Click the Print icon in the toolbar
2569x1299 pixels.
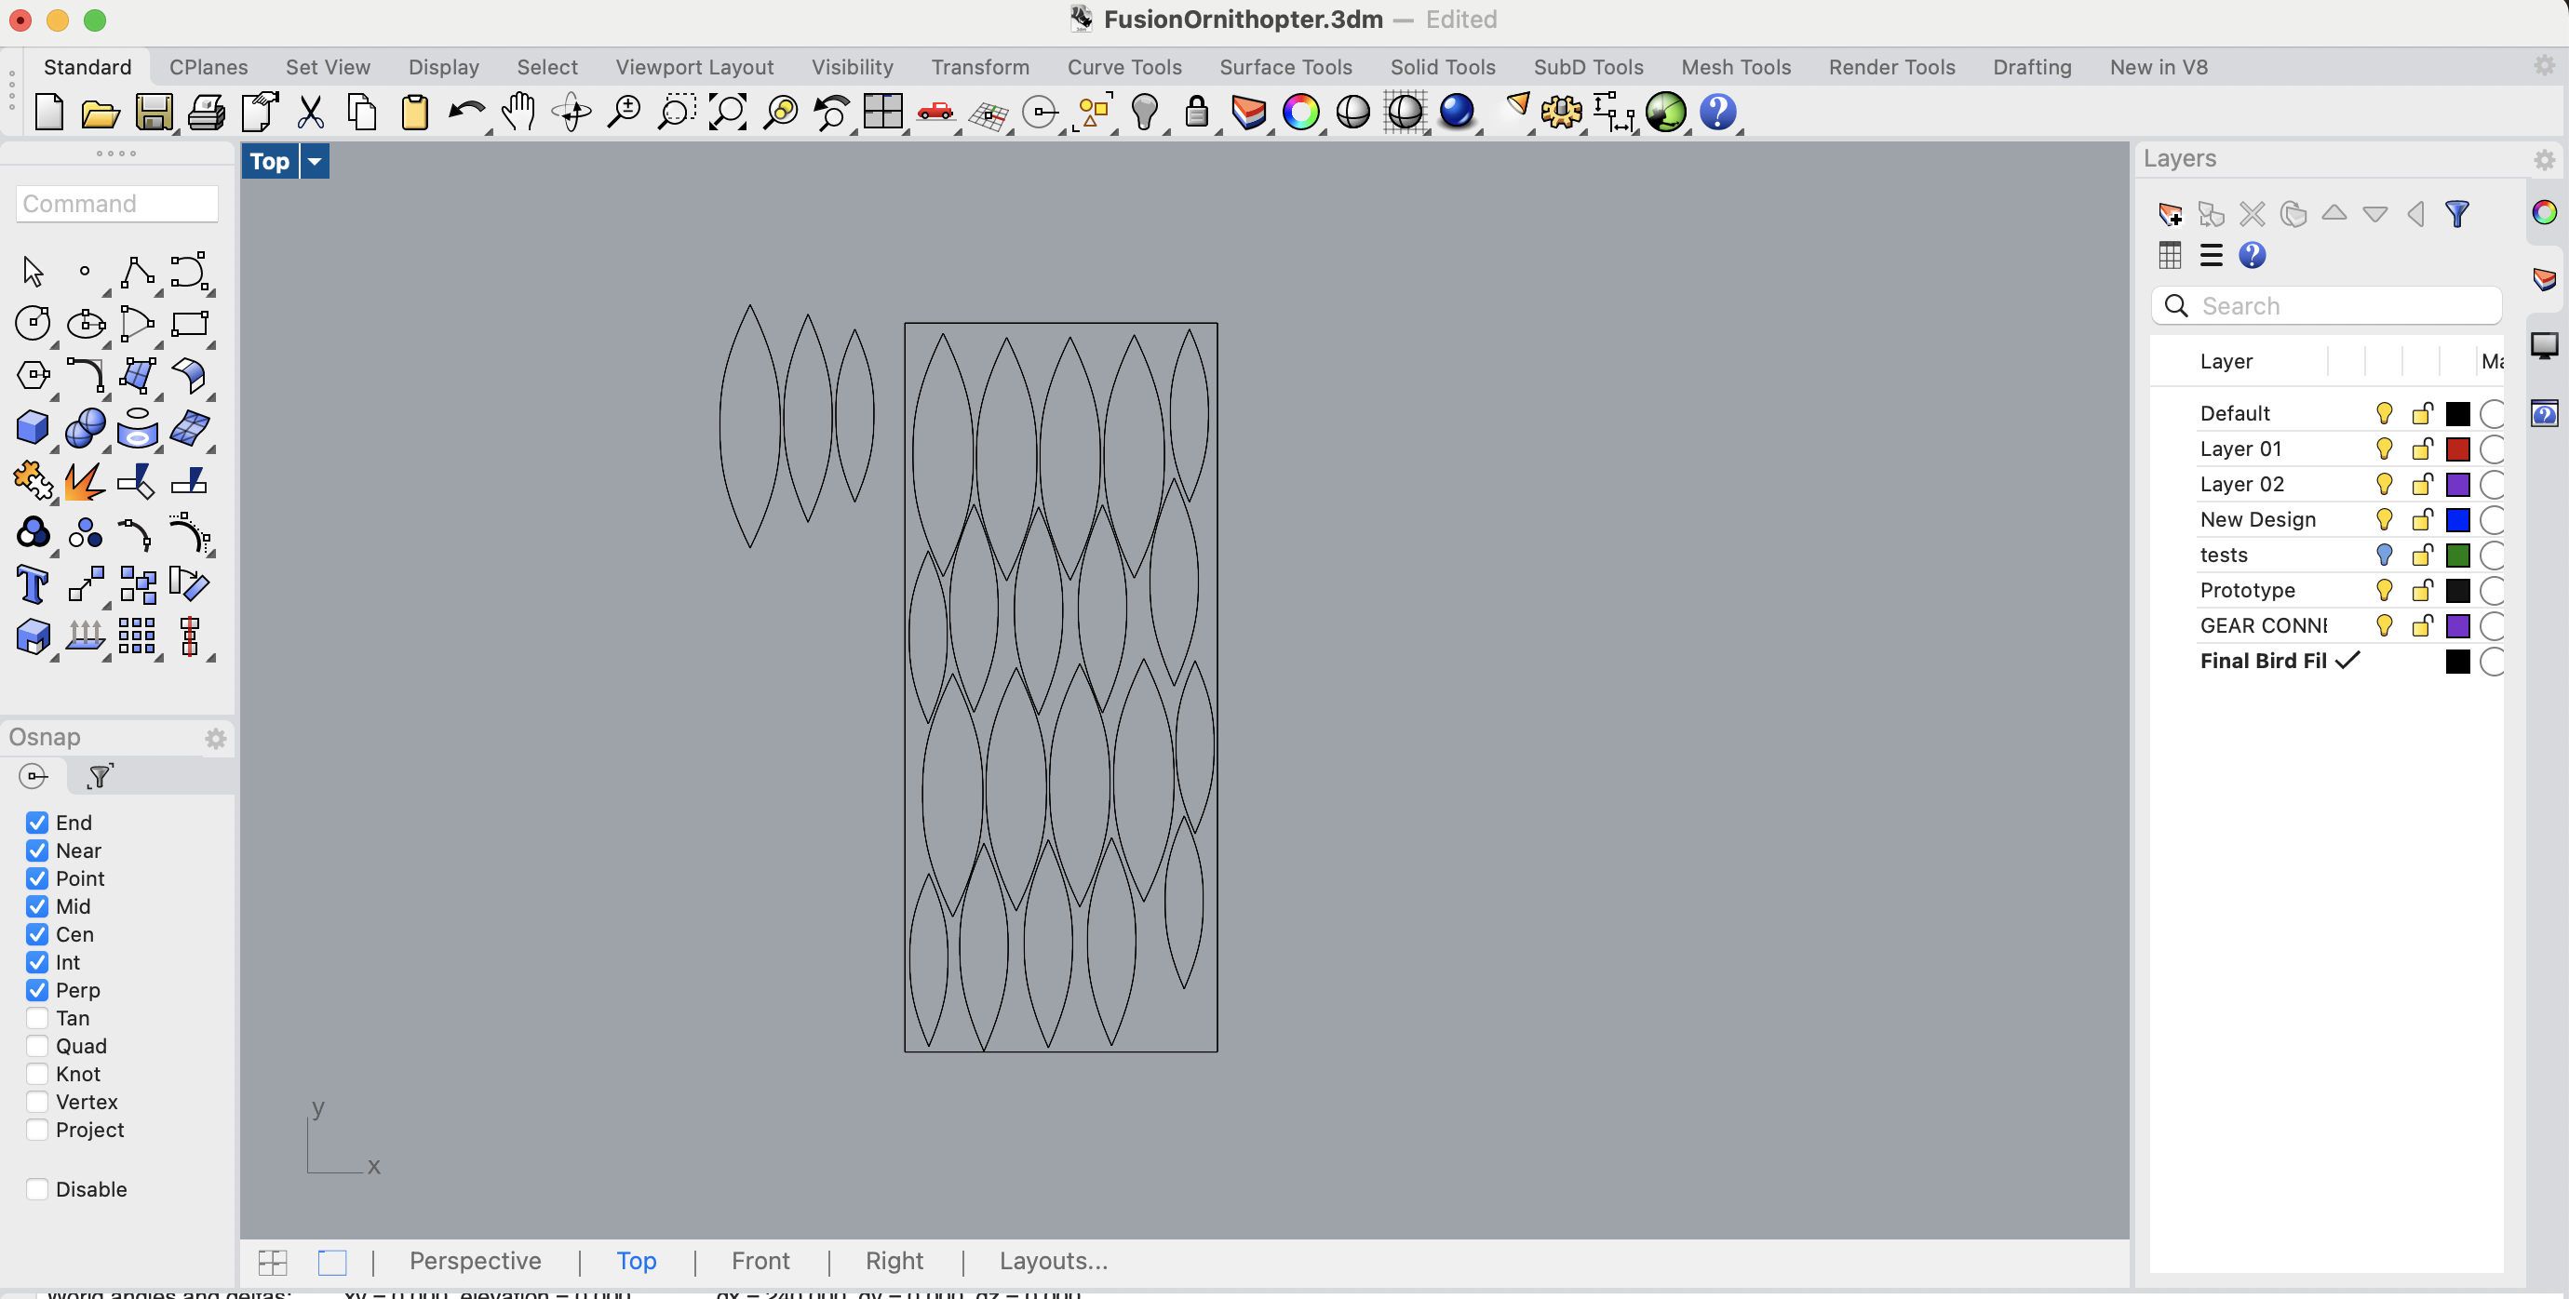(x=207, y=113)
